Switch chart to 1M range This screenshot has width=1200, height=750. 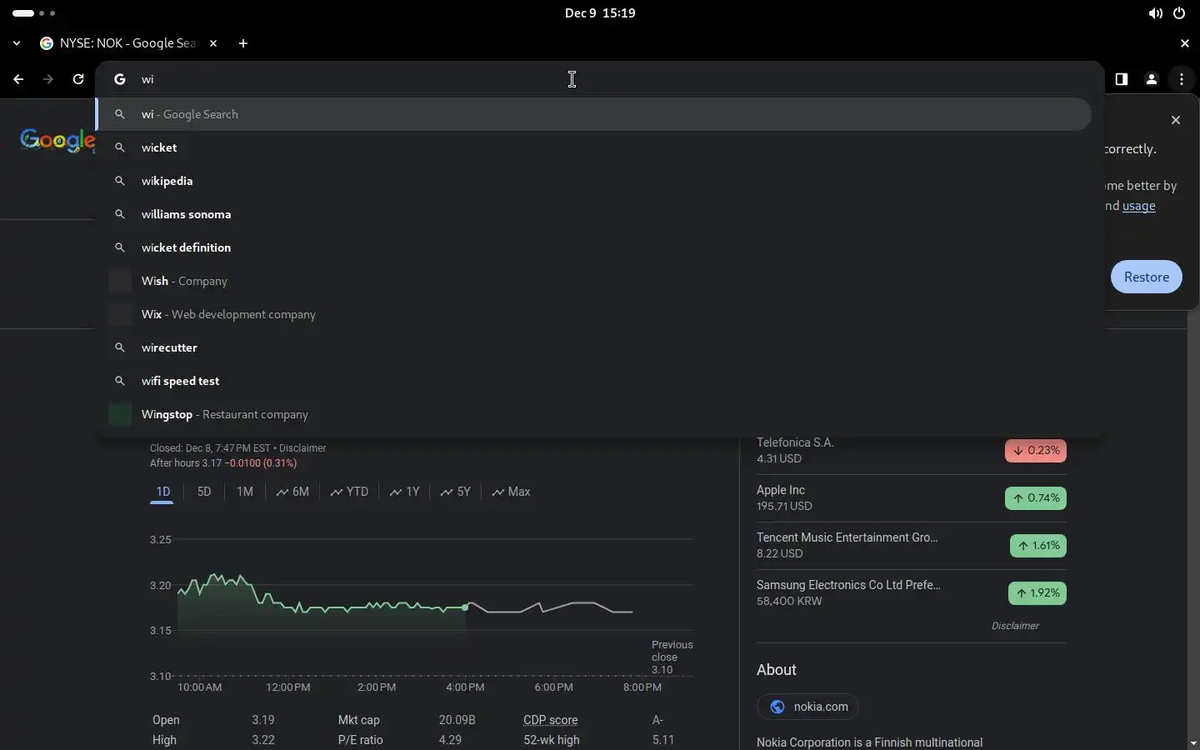pyautogui.click(x=245, y=492)
